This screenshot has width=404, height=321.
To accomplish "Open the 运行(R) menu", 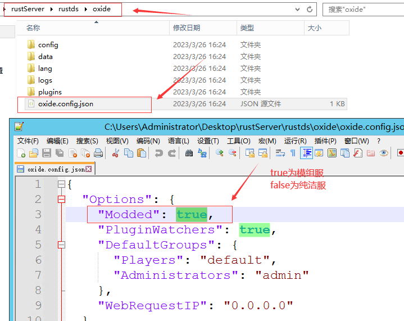I will [x=295, y=141].
